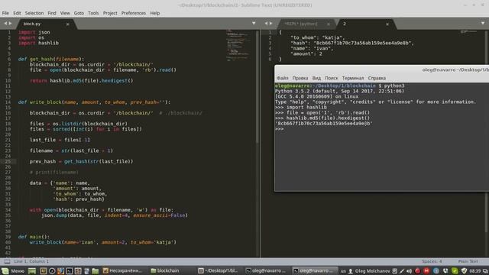Viewport: 489px width, 275px height.
Task: Open terminal Файл menu
Action: [x=282, y=78]
